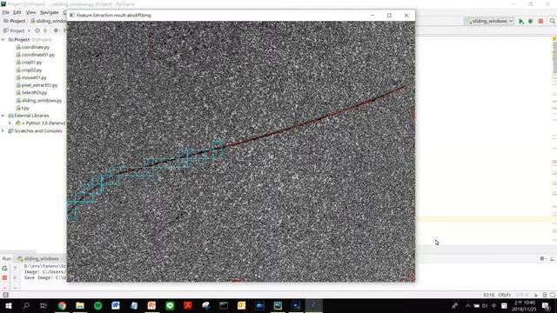Click the CRLF line separator indicator
This screenshot has width=557, height=313.
pos(505,295)
